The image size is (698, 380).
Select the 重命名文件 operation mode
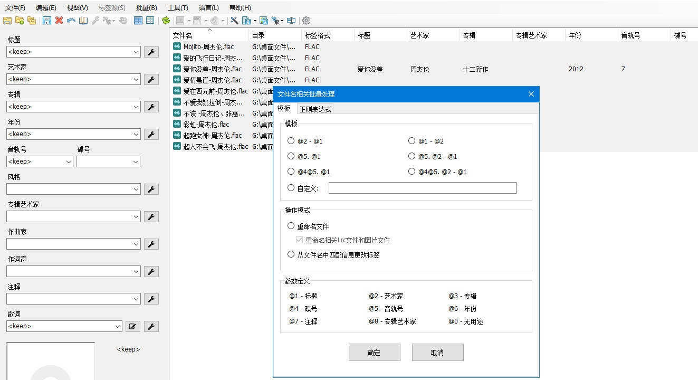click(x=291, y=226)
